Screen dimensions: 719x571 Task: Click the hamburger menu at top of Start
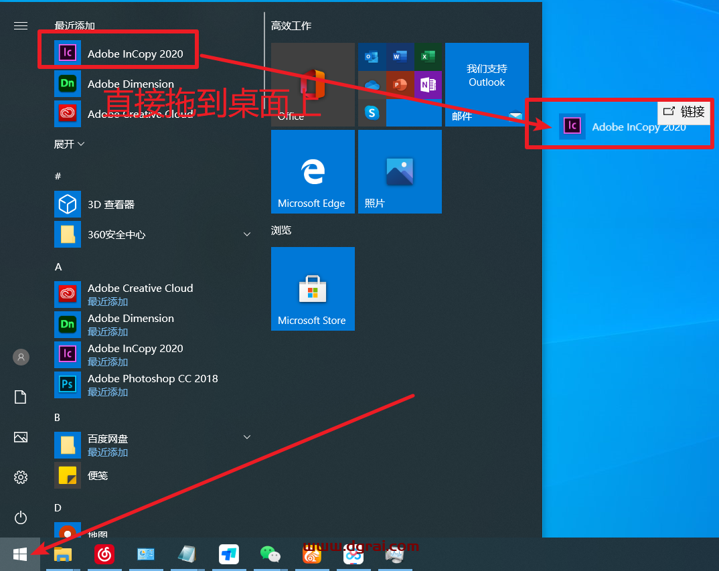coord(21,25)
